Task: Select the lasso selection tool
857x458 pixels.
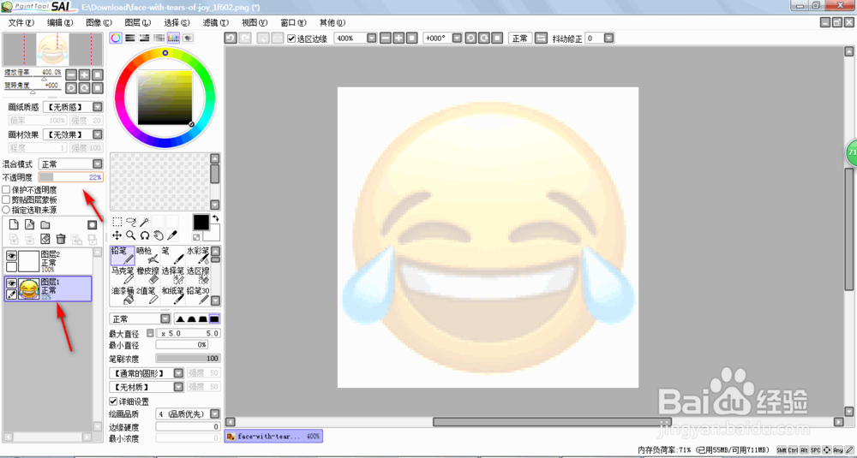Action: pos(130,221)
